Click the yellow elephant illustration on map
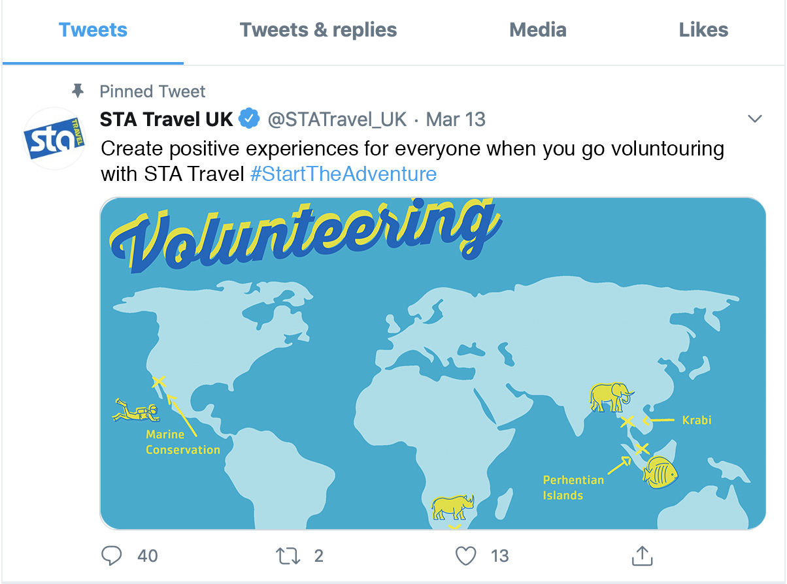Viewport: 787px width, 584px height. [610, 397]
